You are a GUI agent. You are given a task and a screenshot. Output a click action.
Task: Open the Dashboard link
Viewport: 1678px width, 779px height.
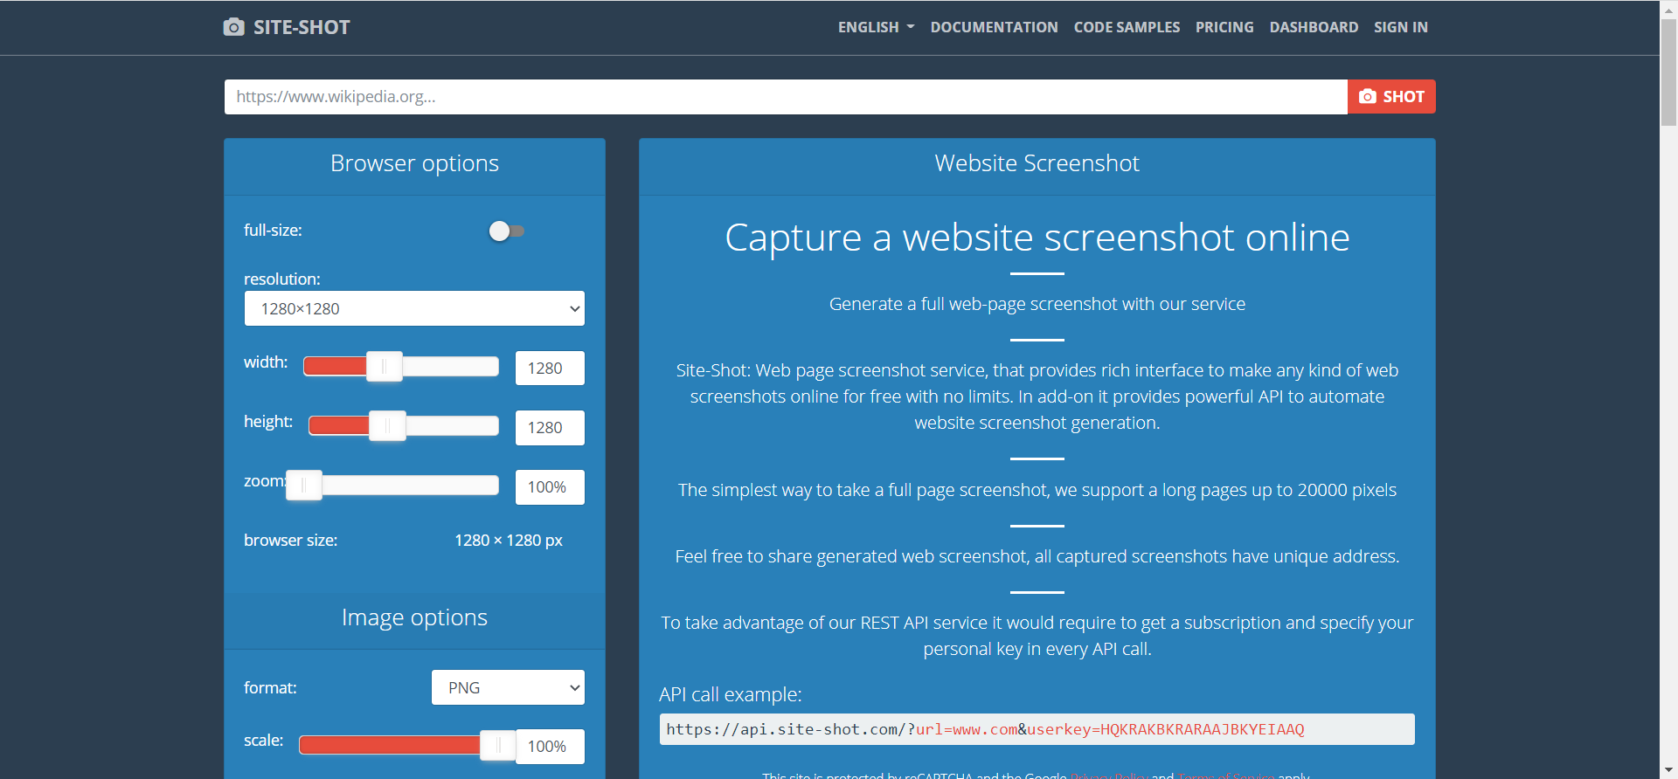[x=1314, y=27]
